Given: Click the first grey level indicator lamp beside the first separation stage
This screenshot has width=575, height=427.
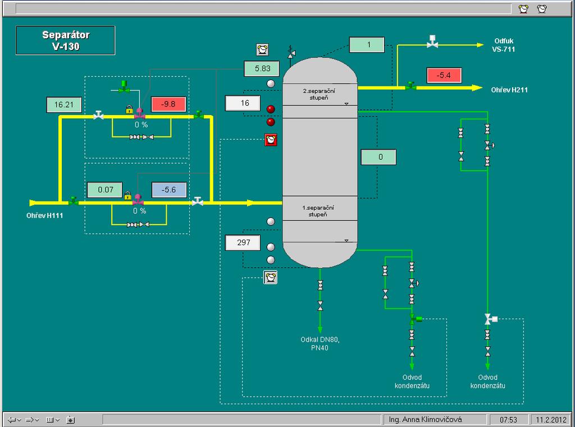Looking at the screenshot, I should click(x=271, y=222).
